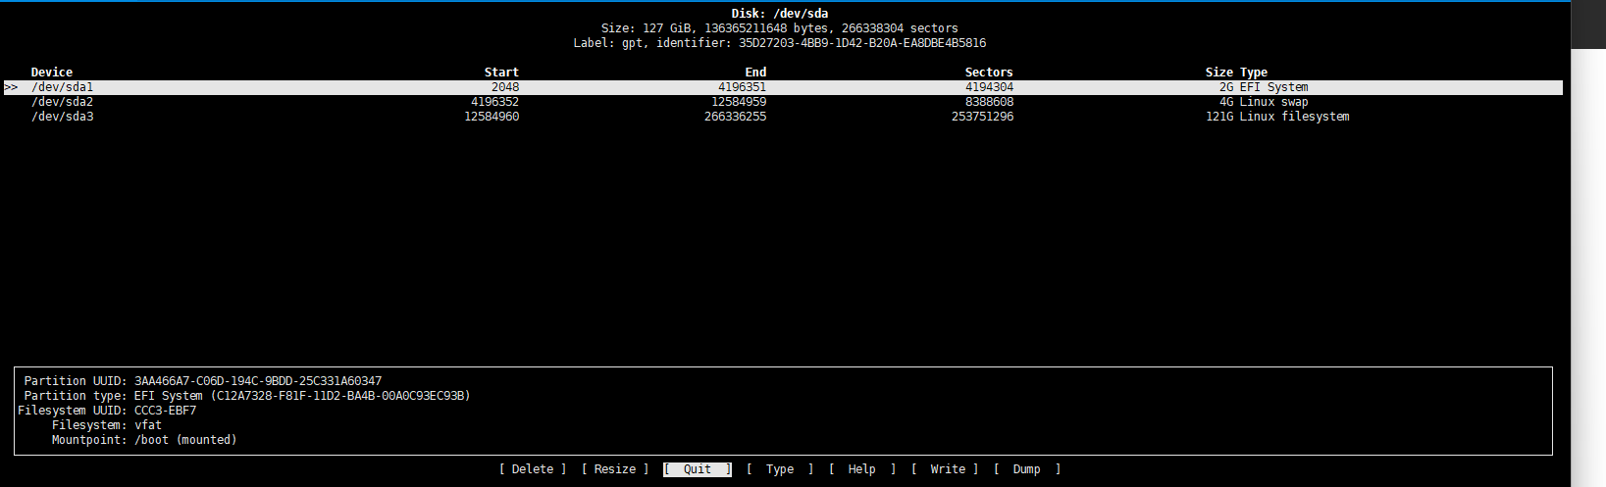This screenshot has width=1606, height=487.
Task: Click the Disk: /dev/sda title
Action: [x=780, y=14]
